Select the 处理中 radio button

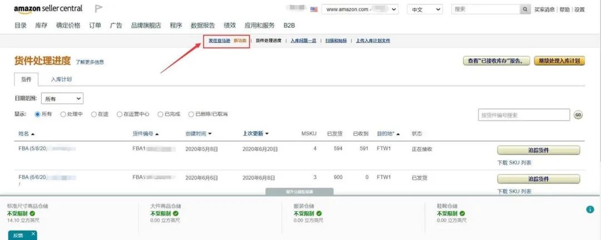[63, 114]
